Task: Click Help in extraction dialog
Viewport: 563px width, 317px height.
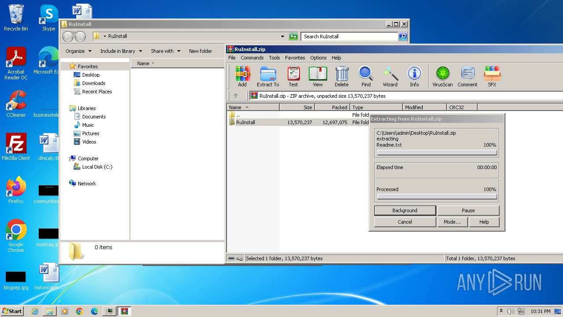Action: 484,222
